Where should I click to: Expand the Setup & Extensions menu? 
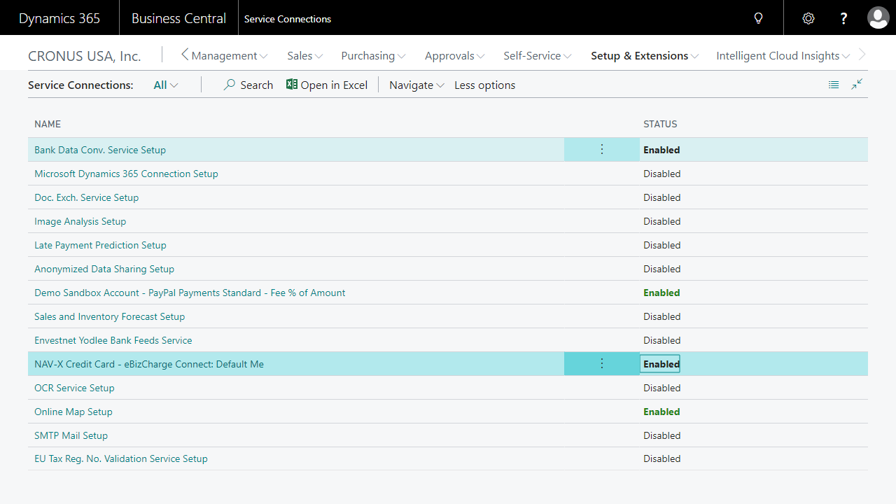[x=645, y=55]
